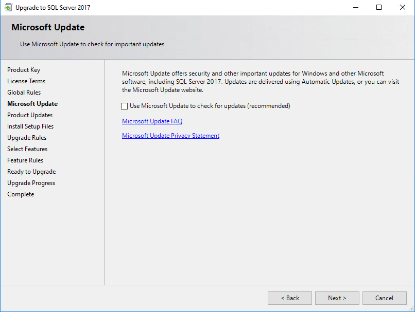Cancel the SQL Server upgrade
415x312 pixels.
(x=384, y=298)
